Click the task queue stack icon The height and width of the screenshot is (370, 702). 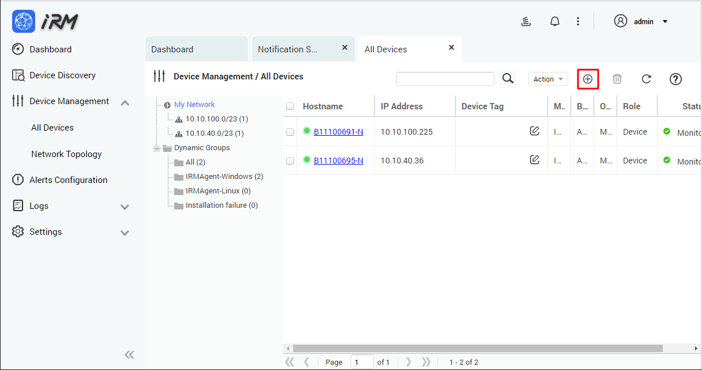pyautogui.click(x=525, y=21)
